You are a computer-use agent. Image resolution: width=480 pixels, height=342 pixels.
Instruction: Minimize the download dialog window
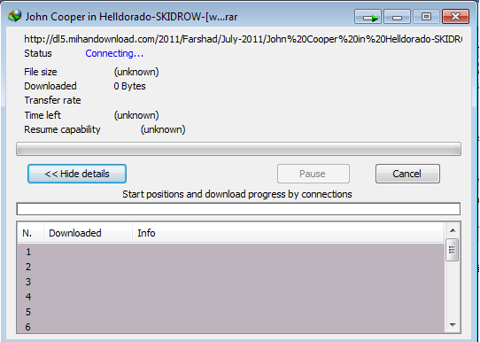[x=397, y=17]
